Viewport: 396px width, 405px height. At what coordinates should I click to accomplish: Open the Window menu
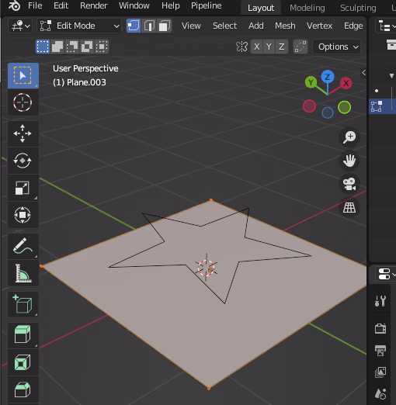[134, 5]
